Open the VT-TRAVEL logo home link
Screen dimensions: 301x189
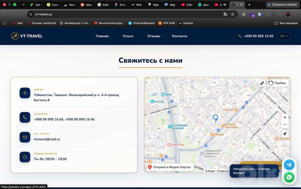point(27,36)
